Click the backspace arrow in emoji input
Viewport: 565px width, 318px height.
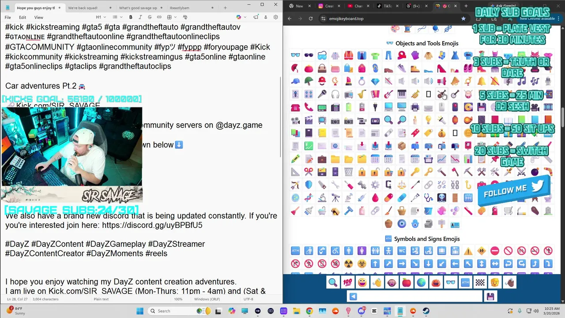pyautogui.click(x=352, y=296)
